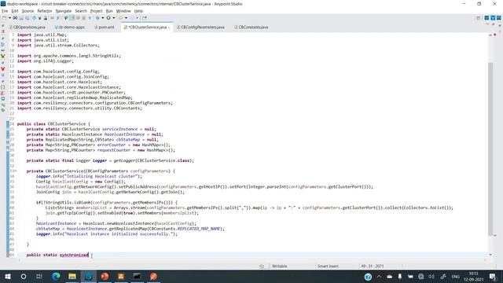Open Task View on the taskbar
This screenshot has width=503, height=283.
coord(39,276)
